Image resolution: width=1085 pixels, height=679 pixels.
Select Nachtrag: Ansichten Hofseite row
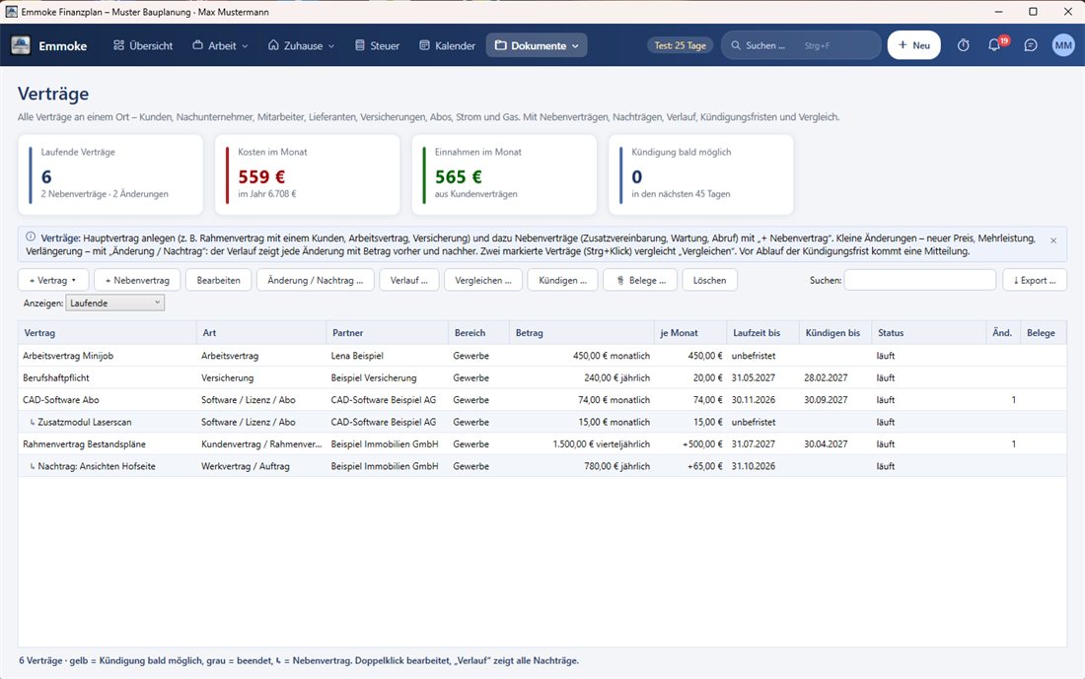(542, 466)
